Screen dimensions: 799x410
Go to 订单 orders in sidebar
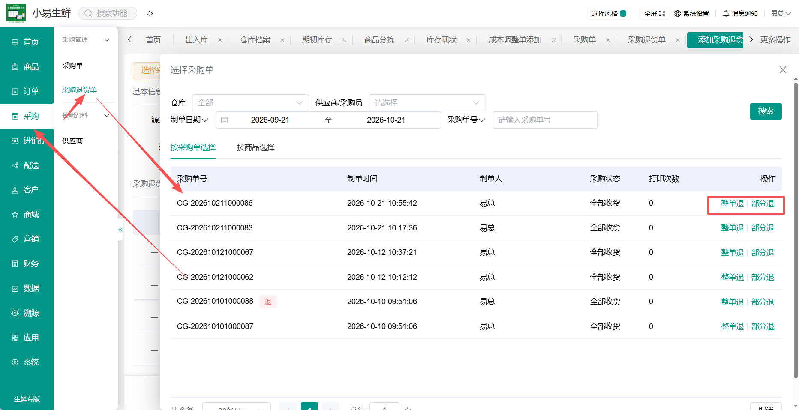pos(27,91)
